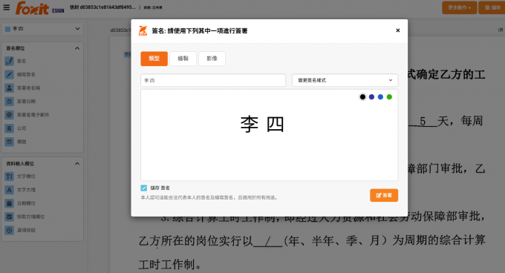Select the 公司 company field icon
Screen dimensions: 505x273
point(10,128)
